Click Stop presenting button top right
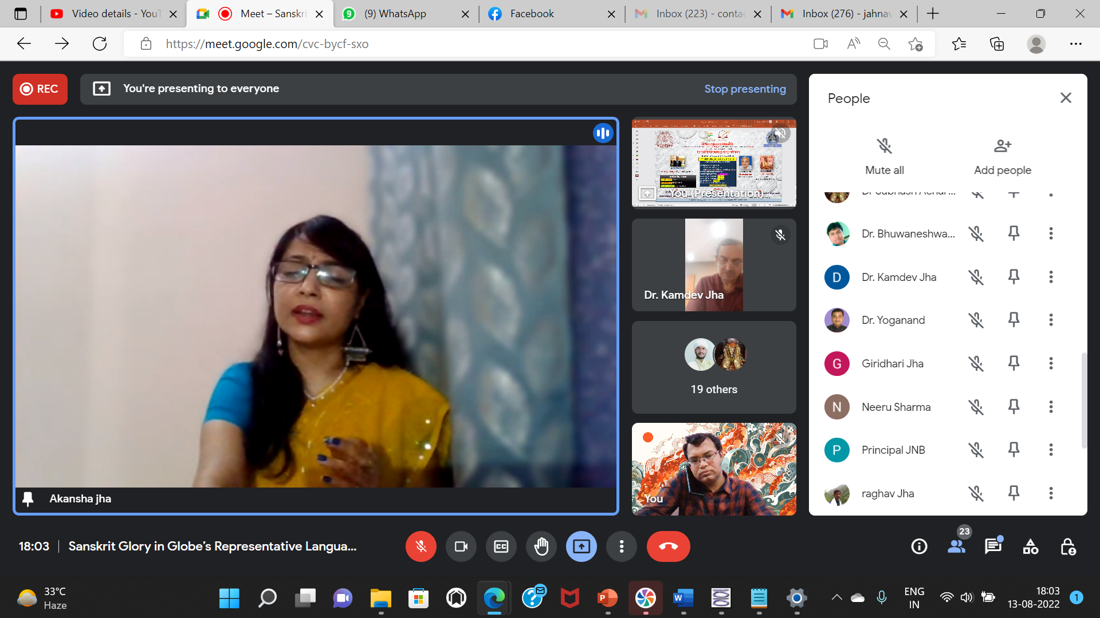The image size is (1100, 618). tap(745, 88)
